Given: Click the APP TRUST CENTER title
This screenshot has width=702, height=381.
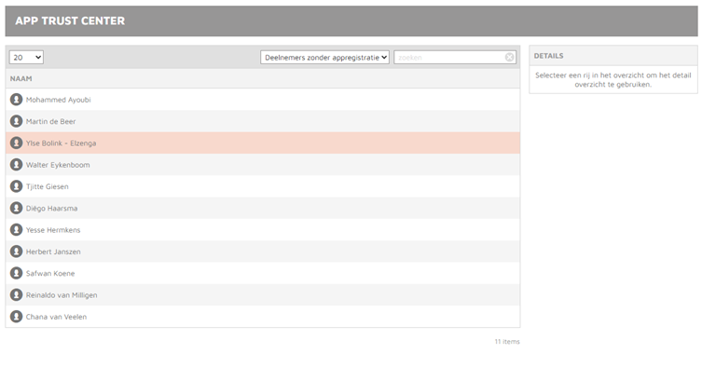Looking at the screenshot, I should (70, 20).
